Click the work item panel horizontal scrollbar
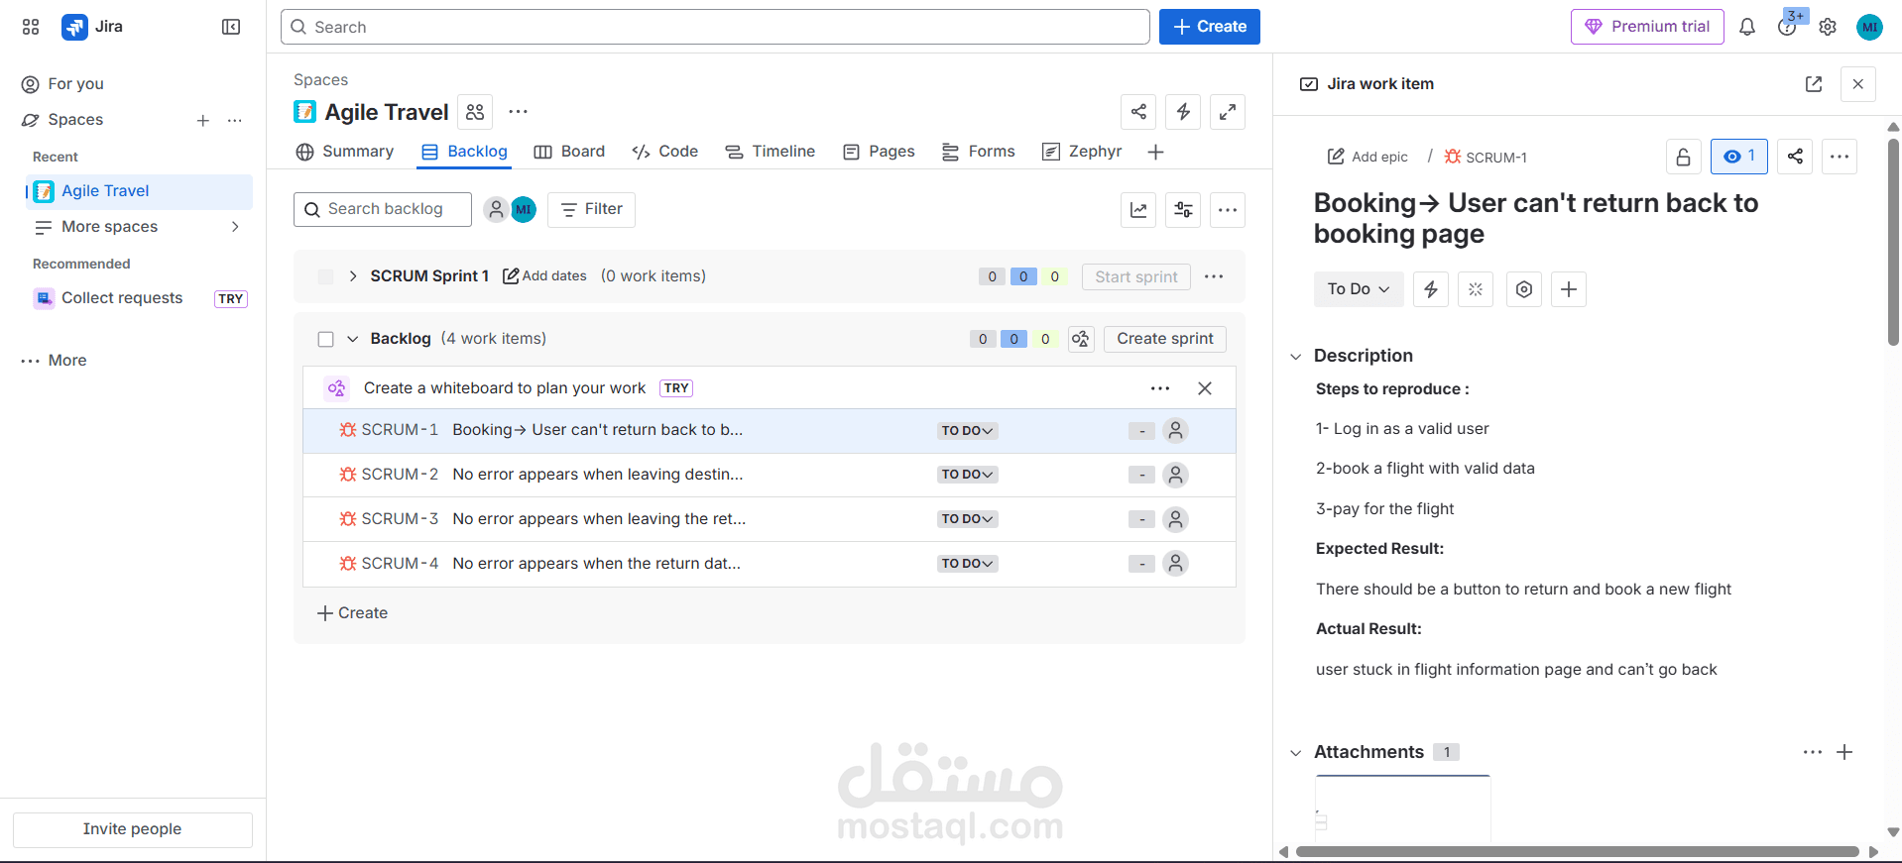 click(1577, 851)
